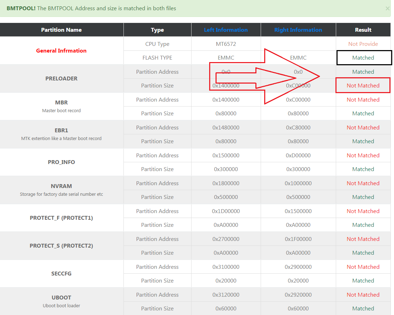Image resolution: width=394 pixels, height=315 pixels.
Task: Dismiss the BMTPOOL alert with the X
Action: [387, 8]
